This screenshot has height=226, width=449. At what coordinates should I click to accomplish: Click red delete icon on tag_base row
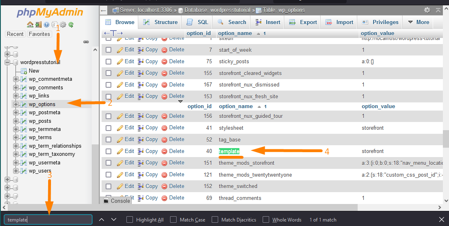pyautogui.click(x=164, y=140)
